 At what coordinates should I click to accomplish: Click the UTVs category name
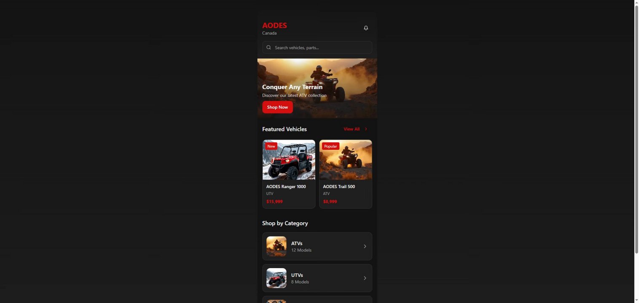tap(297, 275)
